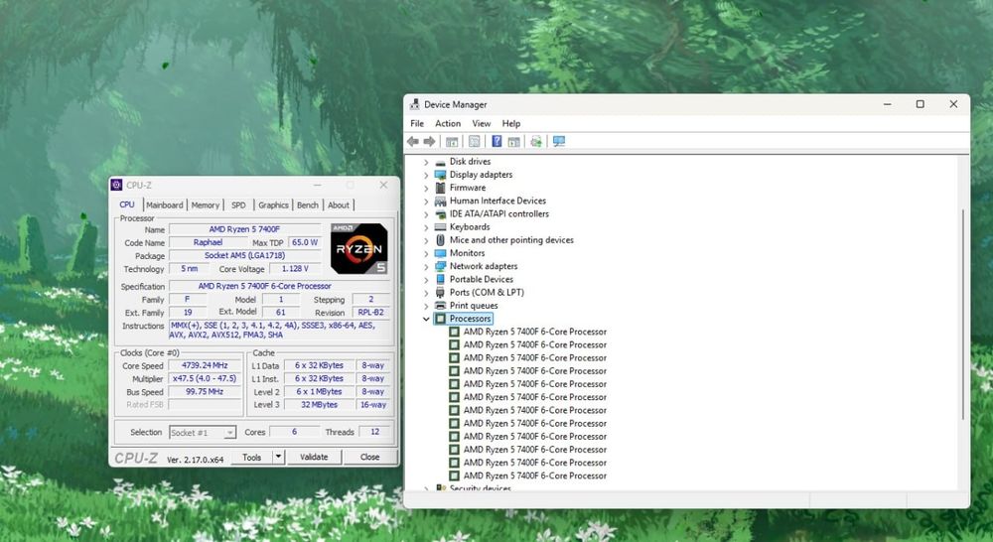The image size is (993, 542).
Task: Expand the Display adapters node chevron
Action: [x=426, y=175]
